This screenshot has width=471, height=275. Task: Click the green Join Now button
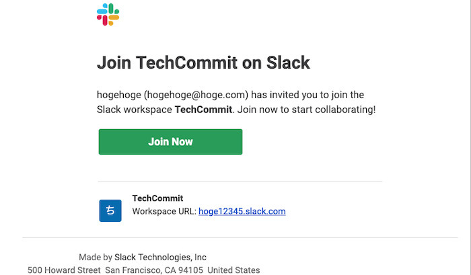(x=170, y=142)
